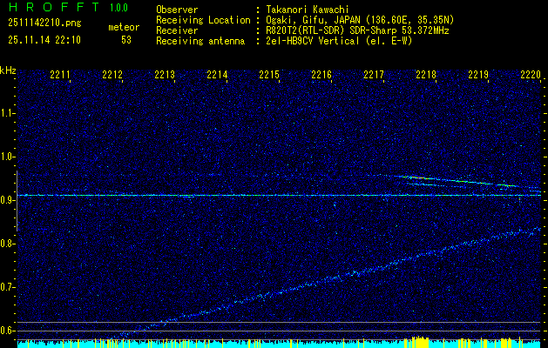Click the 0.7 kHz frequency label
This screenshot has height=348, width=548.
8,287
